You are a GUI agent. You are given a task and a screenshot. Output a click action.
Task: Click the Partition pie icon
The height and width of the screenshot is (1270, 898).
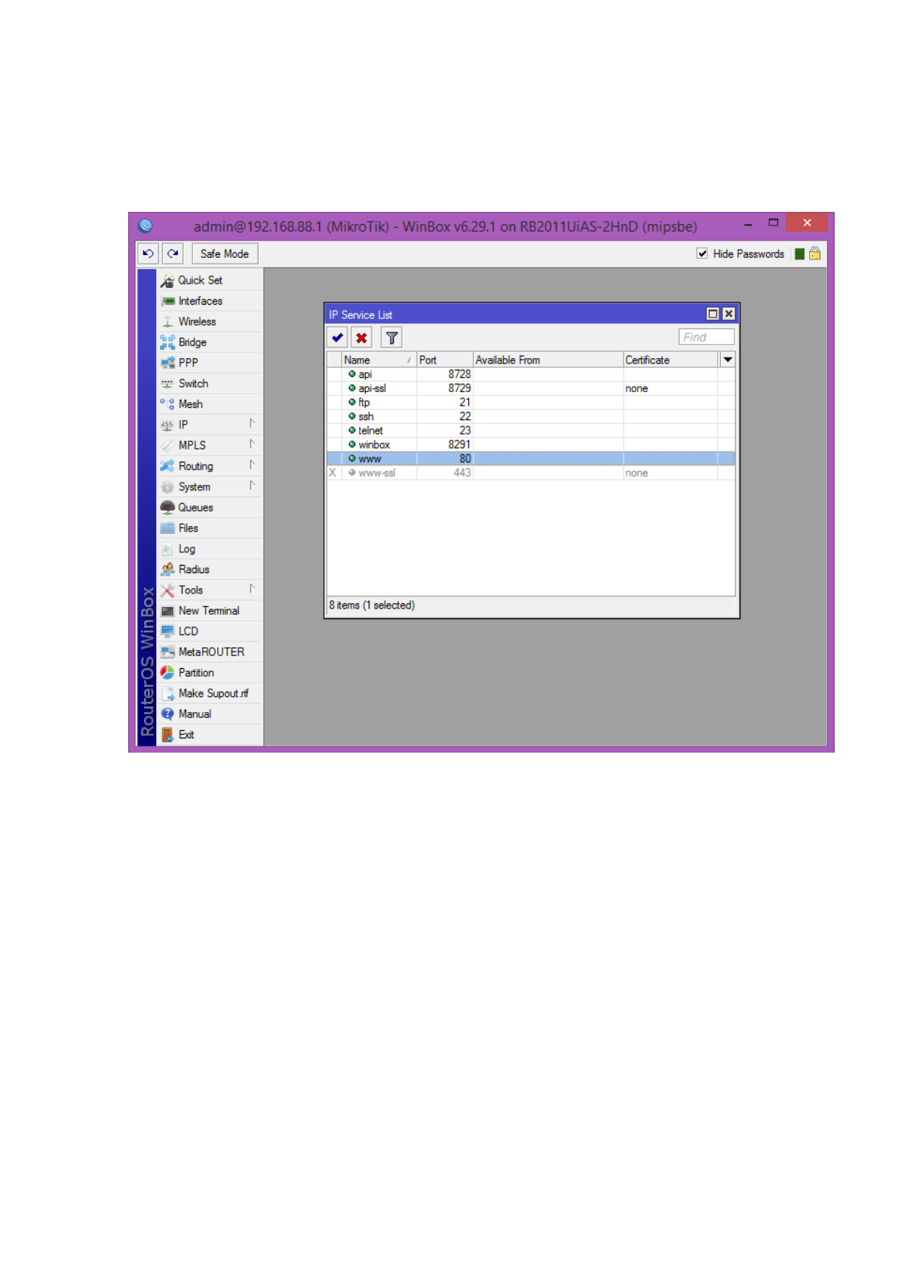pos(167,673)
